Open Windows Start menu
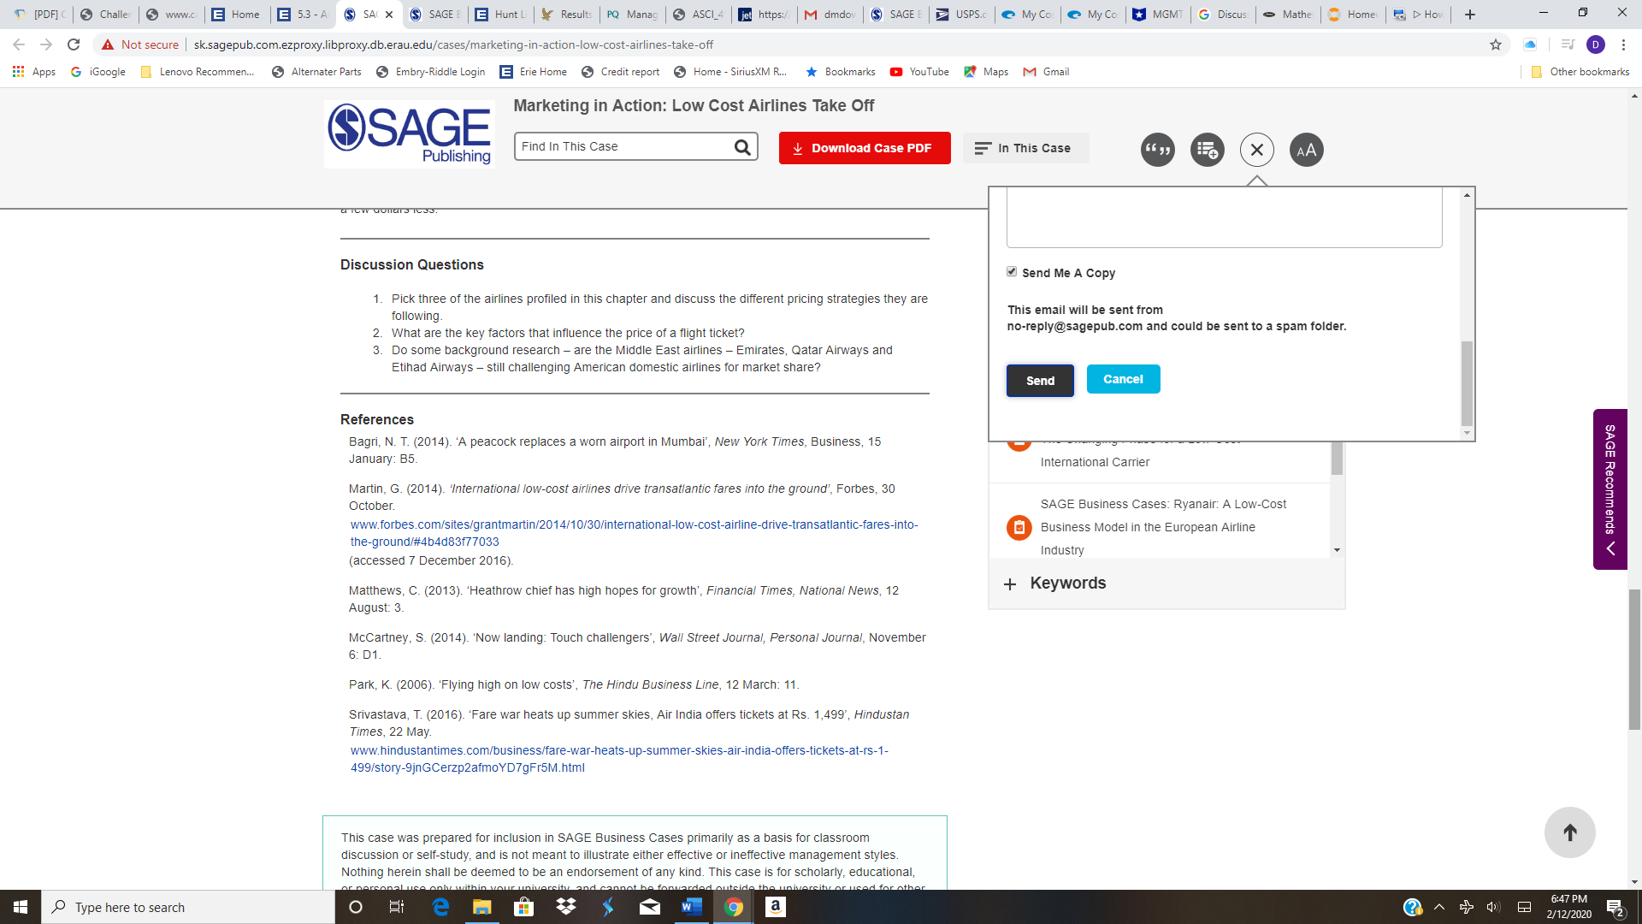The width and height of the screenshot is (1642, 924). (x=21, y=907)
